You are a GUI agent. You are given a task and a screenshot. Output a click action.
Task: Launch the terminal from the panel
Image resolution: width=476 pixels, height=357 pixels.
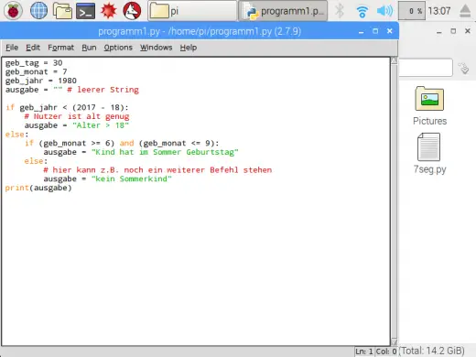[85, 11]
